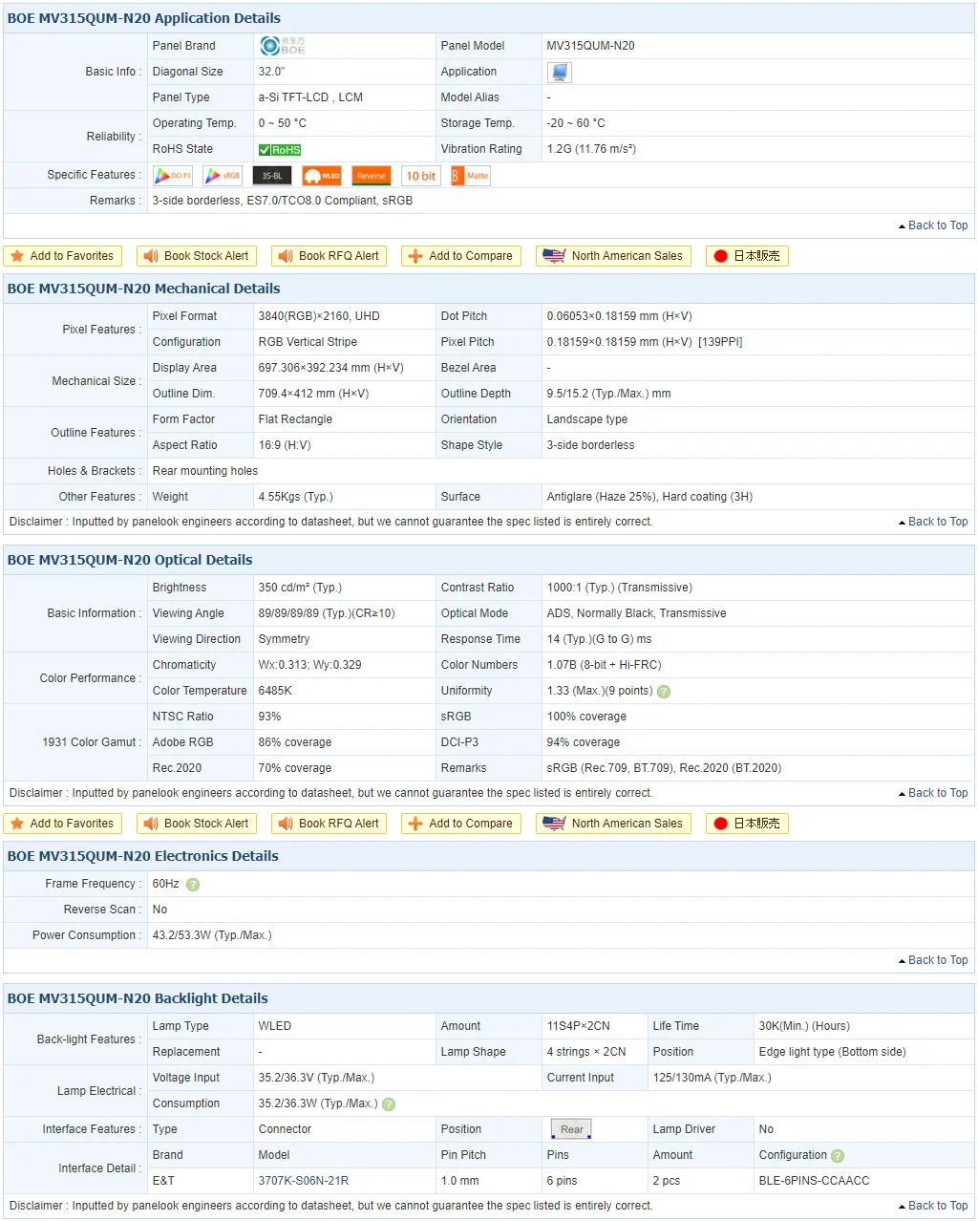Click the BOE MV315QUM-N20 Application Details heading
978x1221 pixels.
(144, 18)
